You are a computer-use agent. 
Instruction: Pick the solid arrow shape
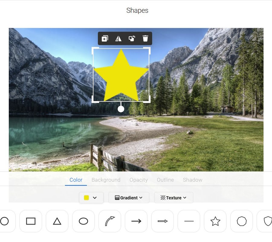pyautogui.click(x=136, y=221)
